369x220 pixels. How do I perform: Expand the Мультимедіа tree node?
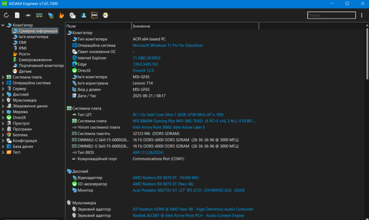click(x=3, y=100)
